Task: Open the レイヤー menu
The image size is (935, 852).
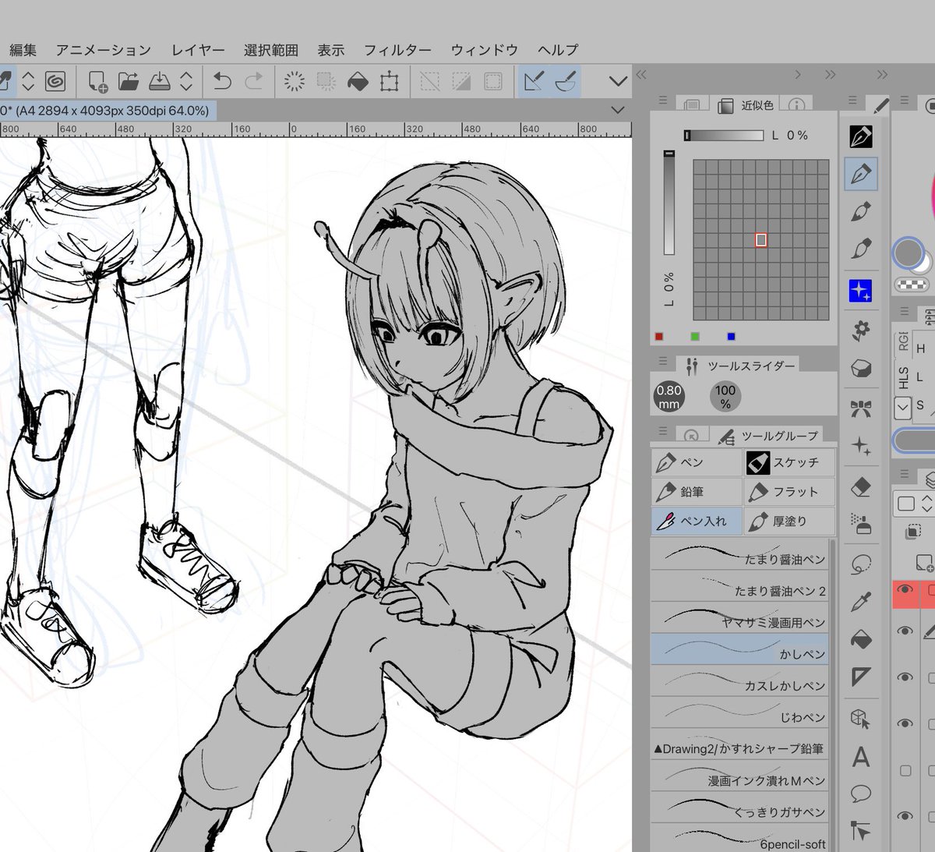Action: 198,50
